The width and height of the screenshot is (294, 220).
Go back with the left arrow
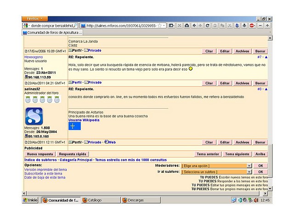[194, 26]
